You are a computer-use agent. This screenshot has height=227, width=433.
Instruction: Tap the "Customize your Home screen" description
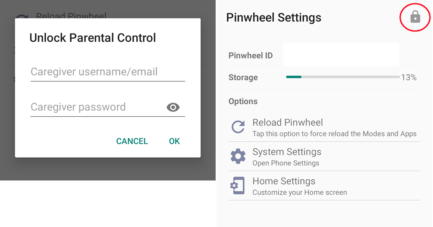[x=299, y=193]
